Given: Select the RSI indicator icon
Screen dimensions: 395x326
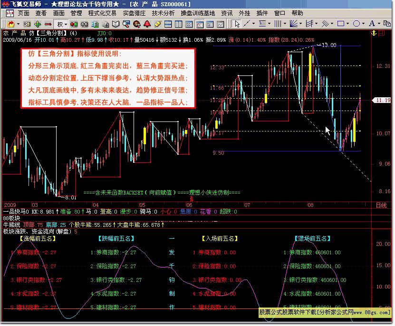Looking at the screenshot, I should coord(26,25).
